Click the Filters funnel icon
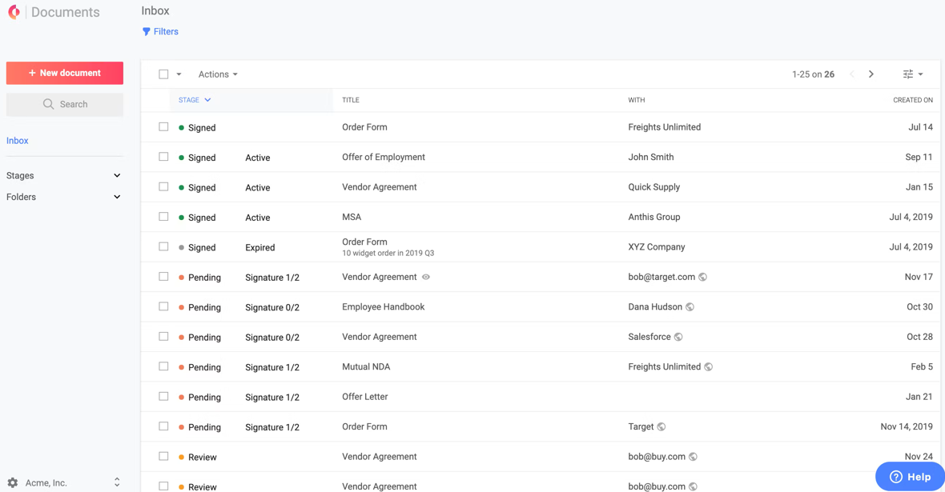This screenshot has width=945, height=492. pyautogui.click(x=147, y=31)
